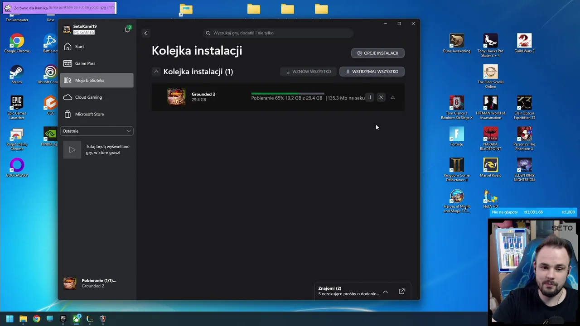Open Epic Games from the taskbar

[63, 319]
